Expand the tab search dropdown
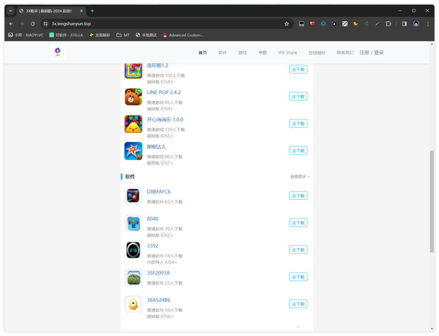 click(x=10, y=11)
